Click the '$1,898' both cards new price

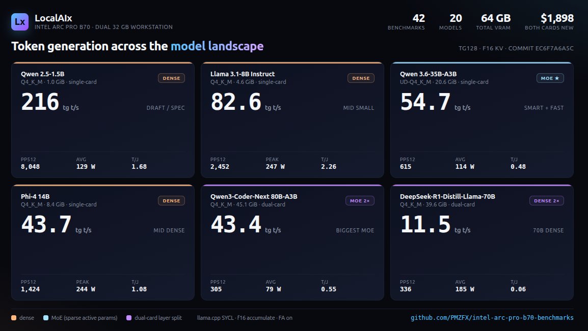point(557,18)
